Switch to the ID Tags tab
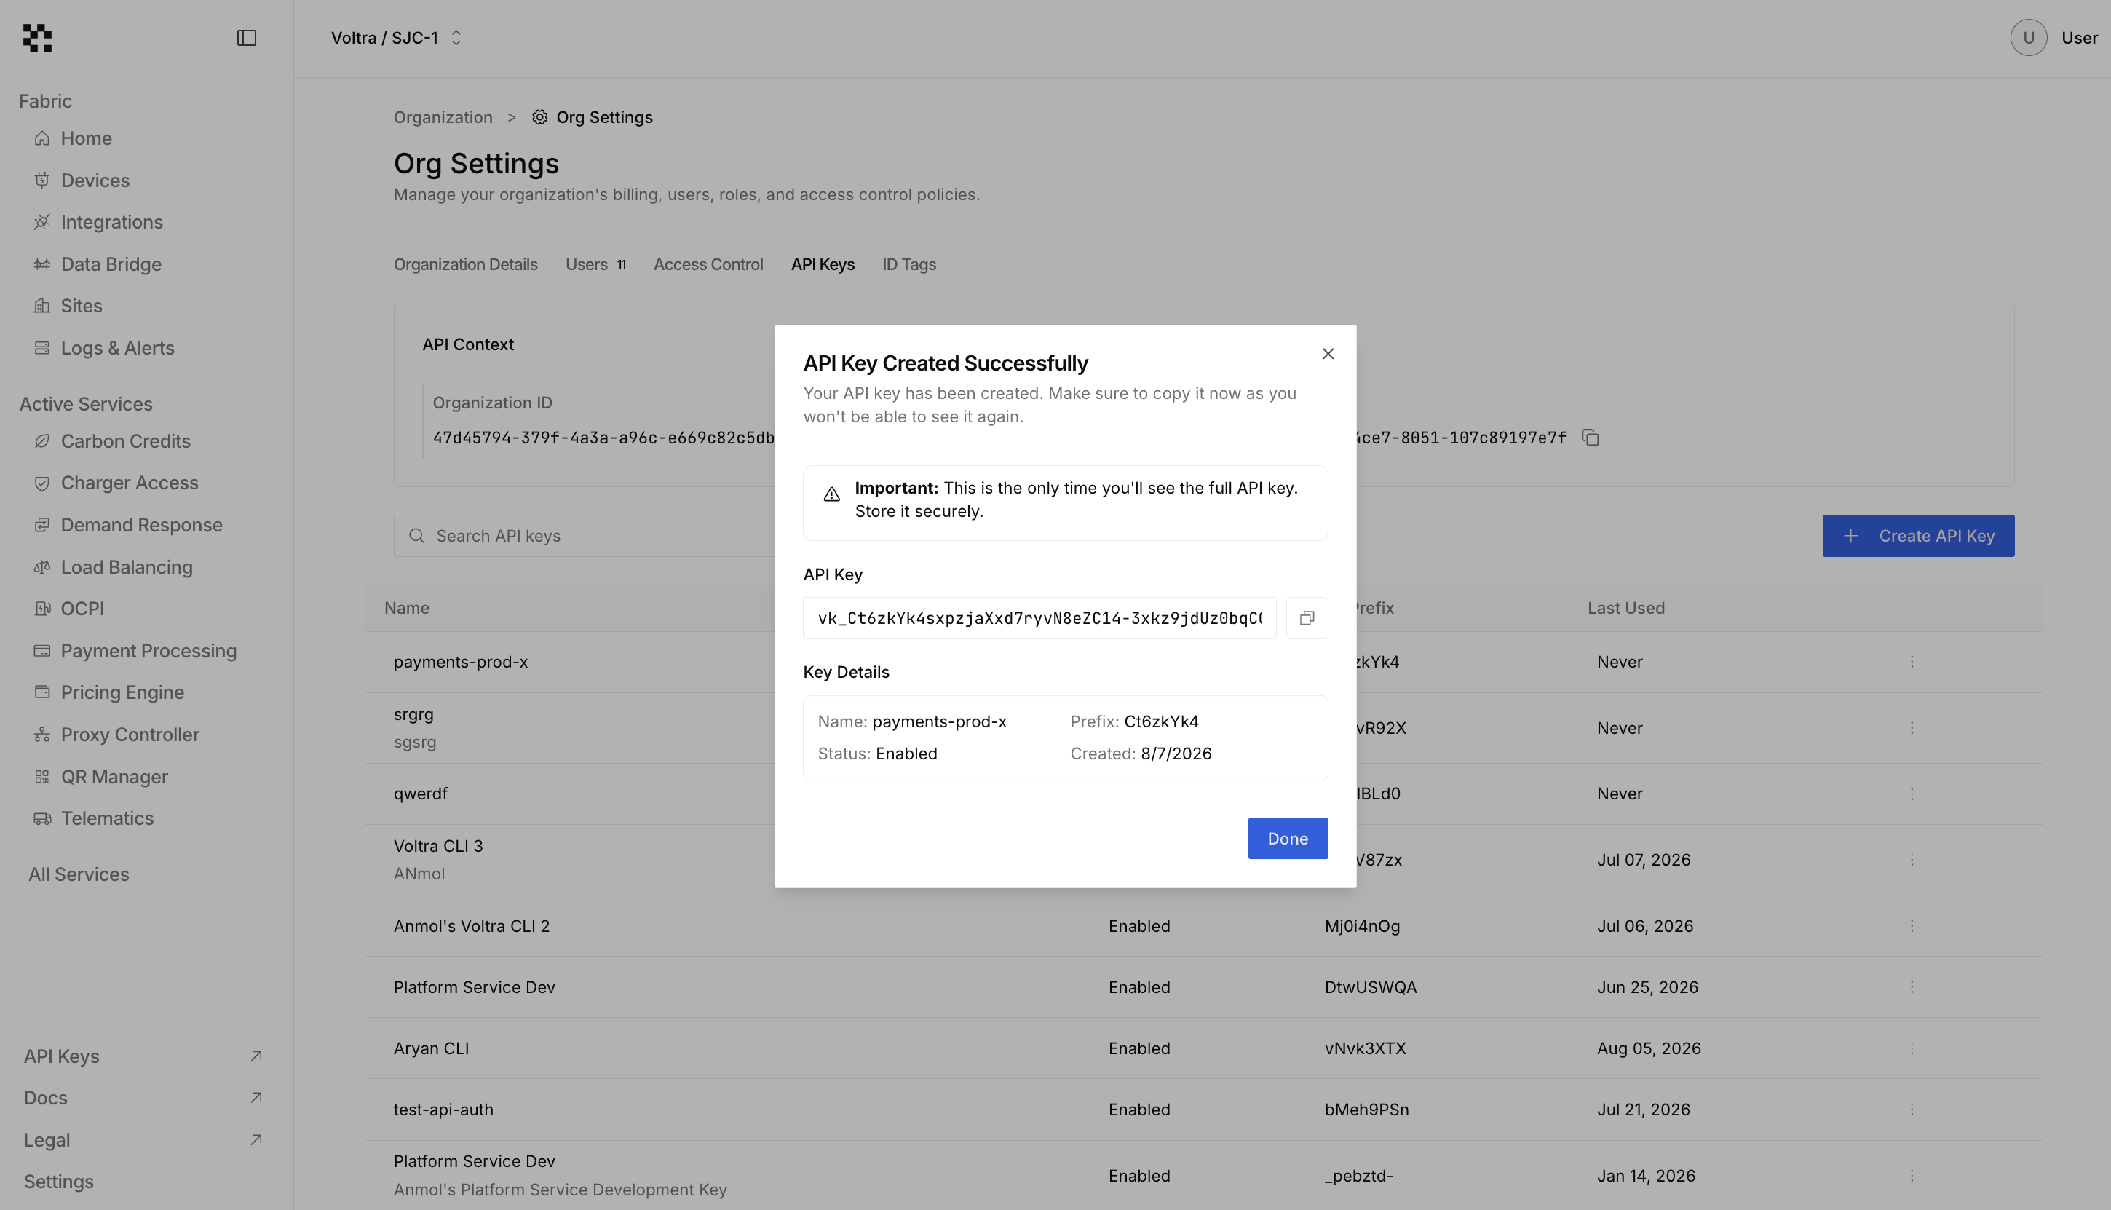 point(909,264)
